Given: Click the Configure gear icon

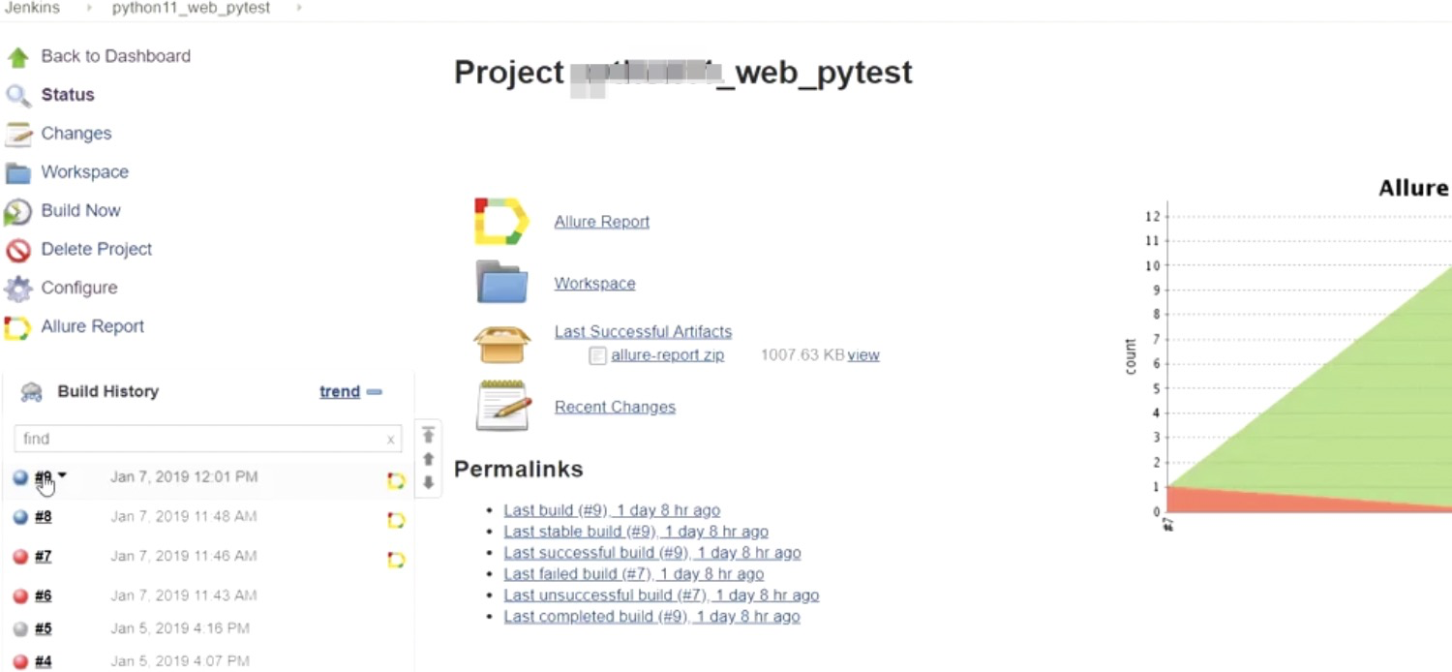Looking at the screenshot, I should point(18,289).
